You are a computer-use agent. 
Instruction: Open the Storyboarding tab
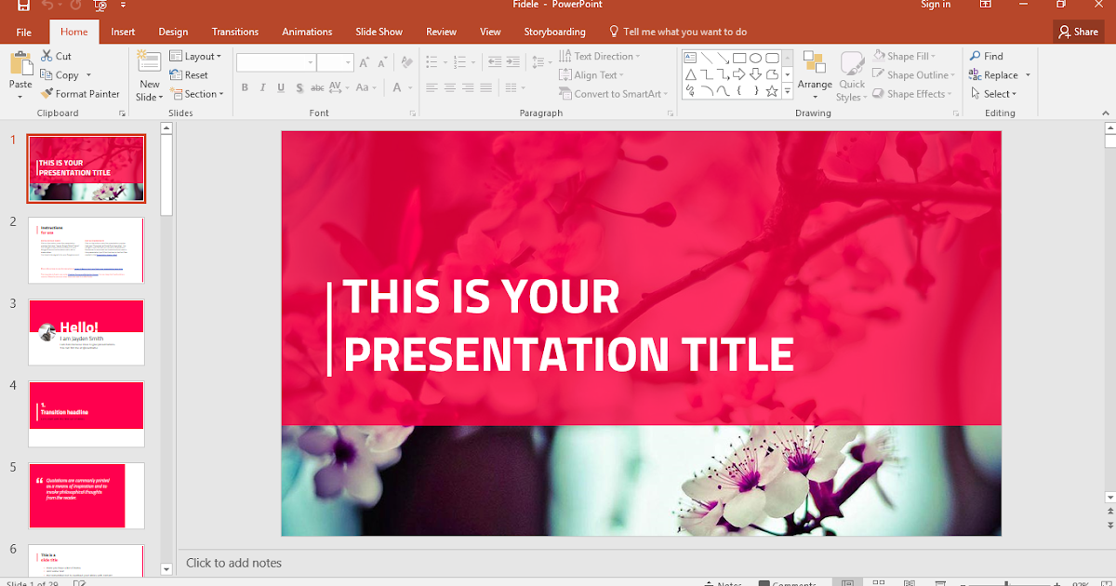554,31
